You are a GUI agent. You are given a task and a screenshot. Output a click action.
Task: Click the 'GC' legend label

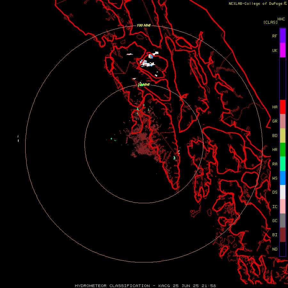275,221
